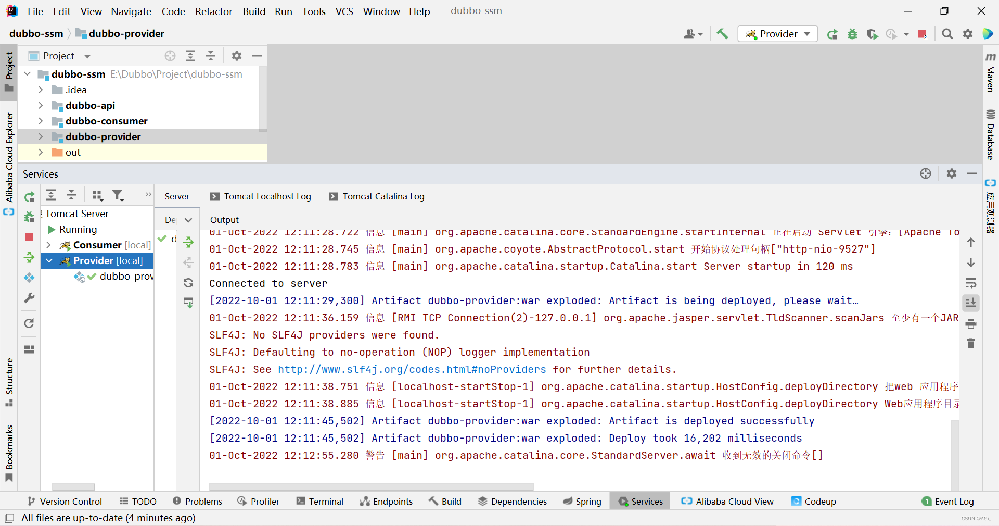Click the Build hammer icon in the toolbar
This screenshot has height=526, width=999.
point(722,33)
